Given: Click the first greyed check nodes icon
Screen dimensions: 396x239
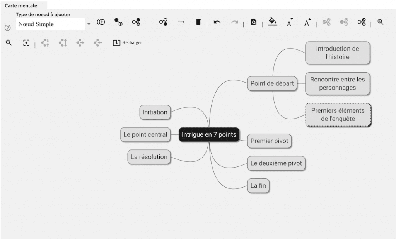Looking at the screenshot, I should pyautogui.click(x=326, y=22).
